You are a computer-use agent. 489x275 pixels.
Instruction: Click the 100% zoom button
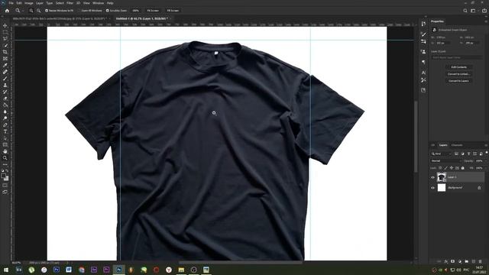[136, 11]
